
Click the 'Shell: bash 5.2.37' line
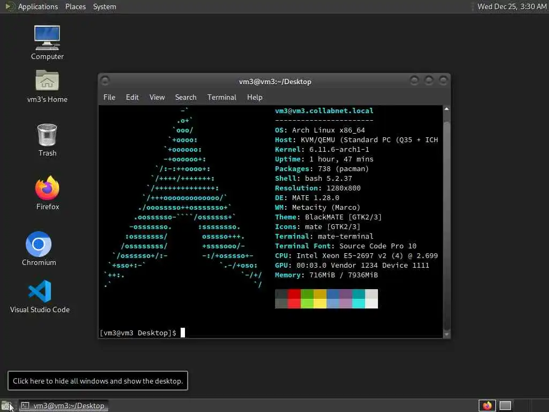[313, 178]
